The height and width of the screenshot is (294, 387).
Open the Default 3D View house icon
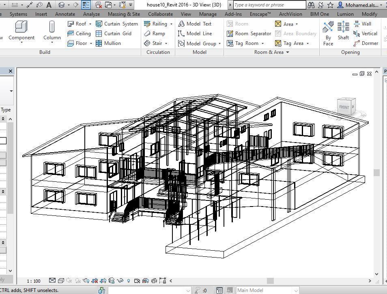click(61, 5)
